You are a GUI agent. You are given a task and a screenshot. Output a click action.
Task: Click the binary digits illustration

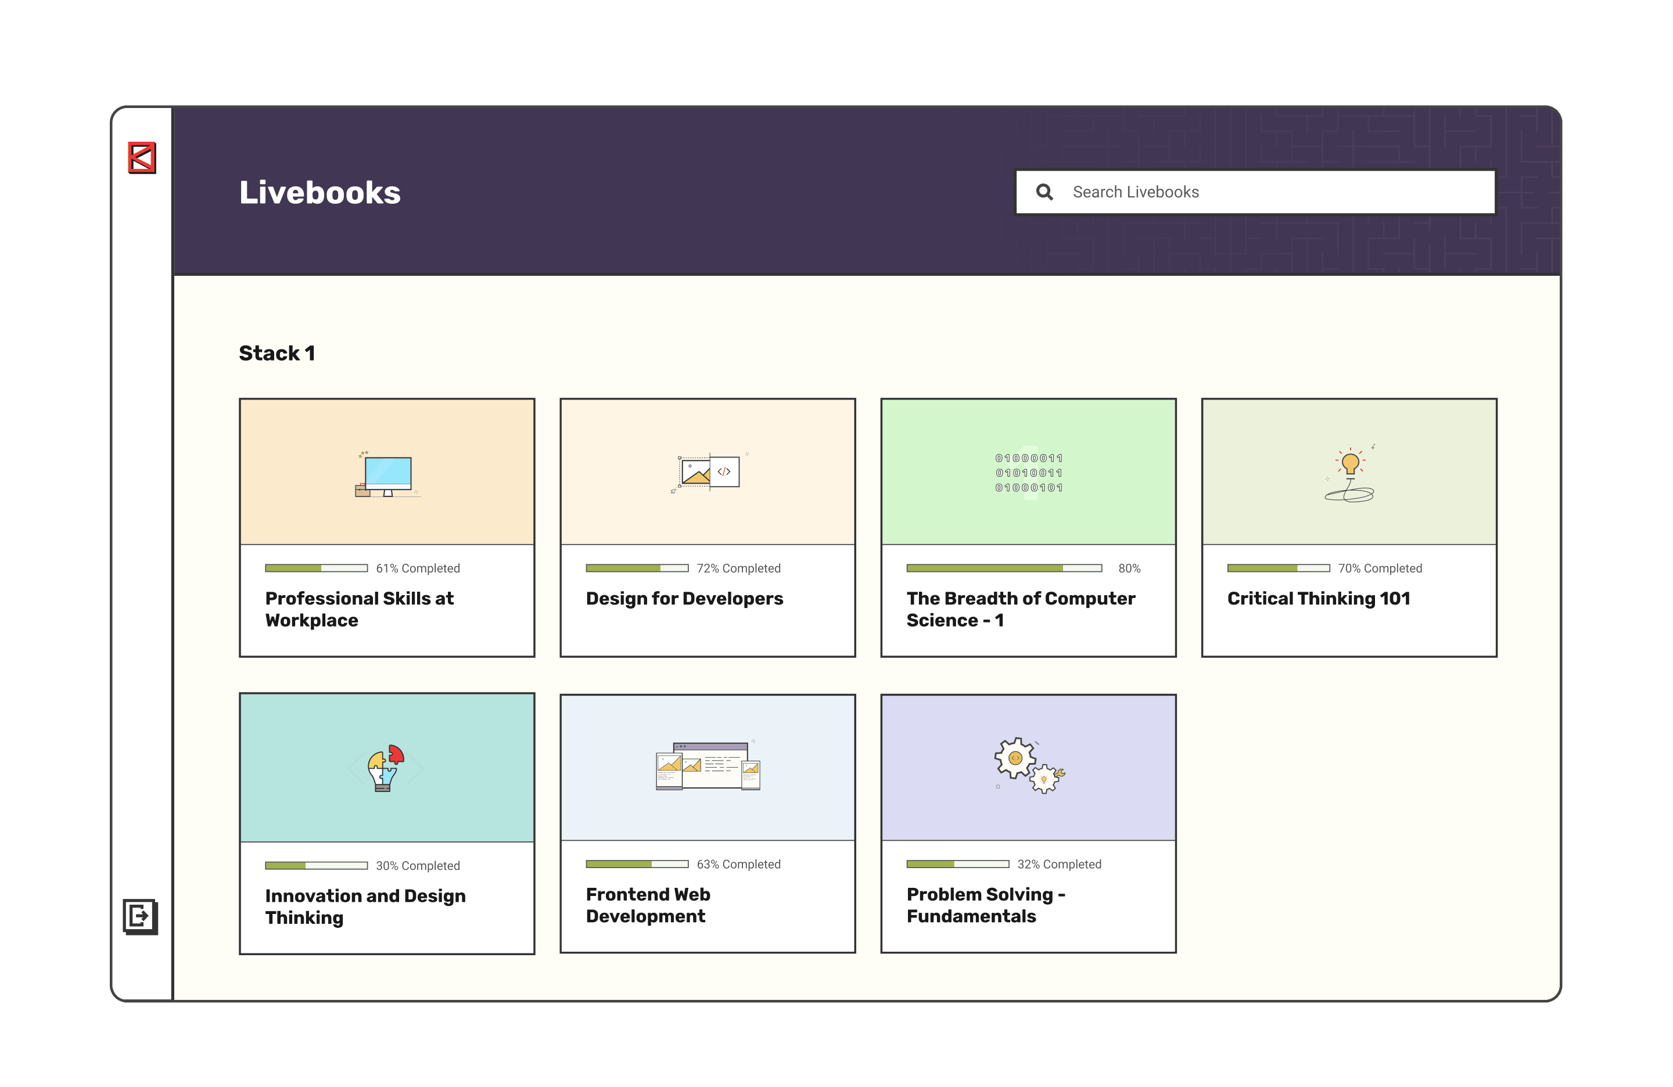pos(1028,472)
